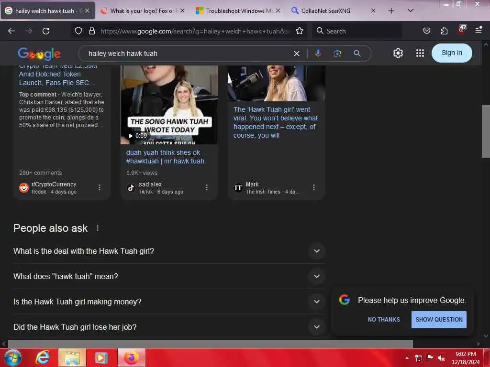Go back to the previous page

(x=11, y=31)
